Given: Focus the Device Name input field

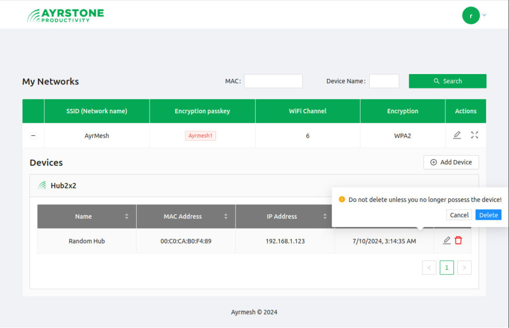Looking at the screenshot, I should point(384,81).
